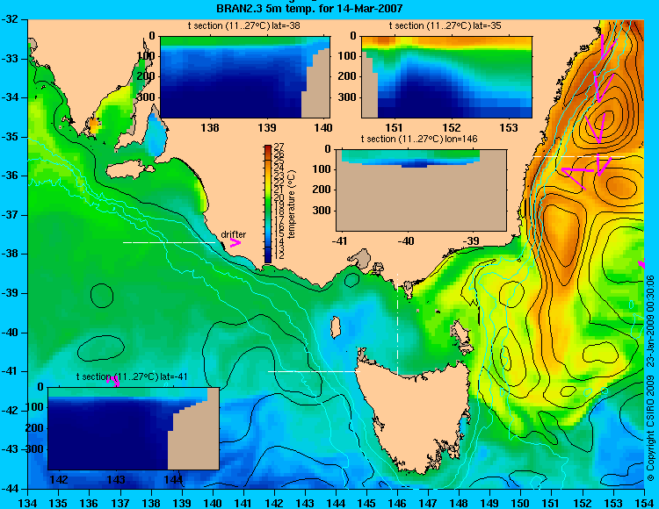Click the '150' longitude label on bottom axis
659x509 pixels.
click(521, 503)
